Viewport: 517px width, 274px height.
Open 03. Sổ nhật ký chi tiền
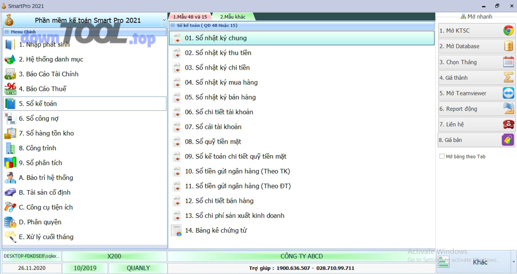[302, 68]
